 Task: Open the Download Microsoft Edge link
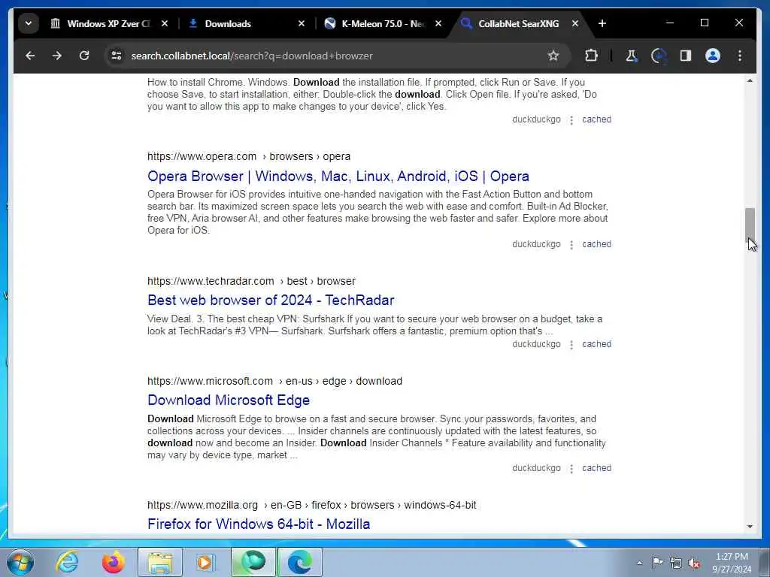tap(229, 400)
